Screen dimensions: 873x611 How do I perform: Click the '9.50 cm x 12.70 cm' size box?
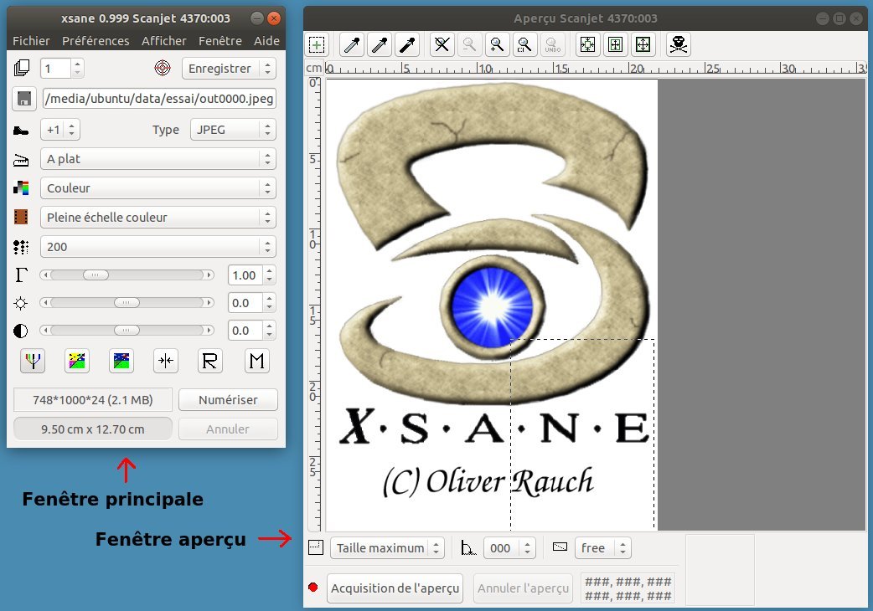(x=93, y=429)
